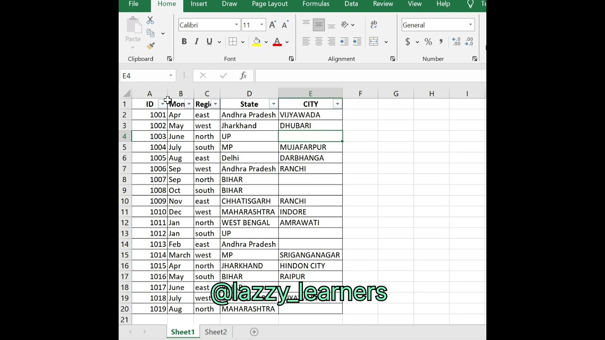Select the Format Painter brush
The image size is (605, 340).
click(150, 46)
